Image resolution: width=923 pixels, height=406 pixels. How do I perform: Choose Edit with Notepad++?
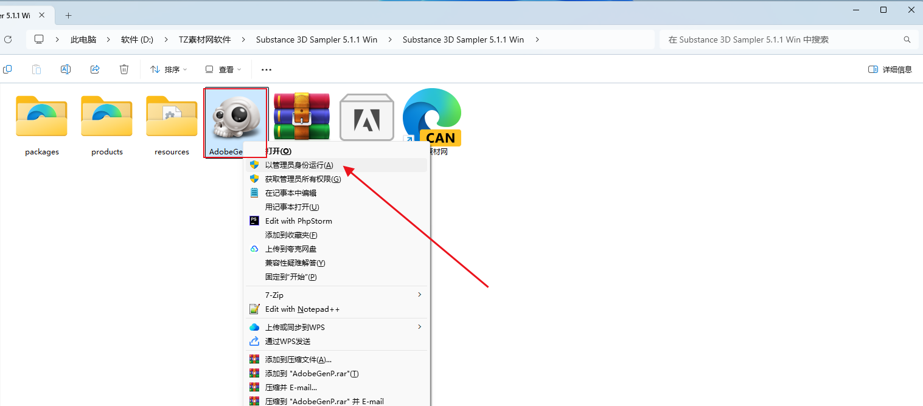click(x=336, y=309)
